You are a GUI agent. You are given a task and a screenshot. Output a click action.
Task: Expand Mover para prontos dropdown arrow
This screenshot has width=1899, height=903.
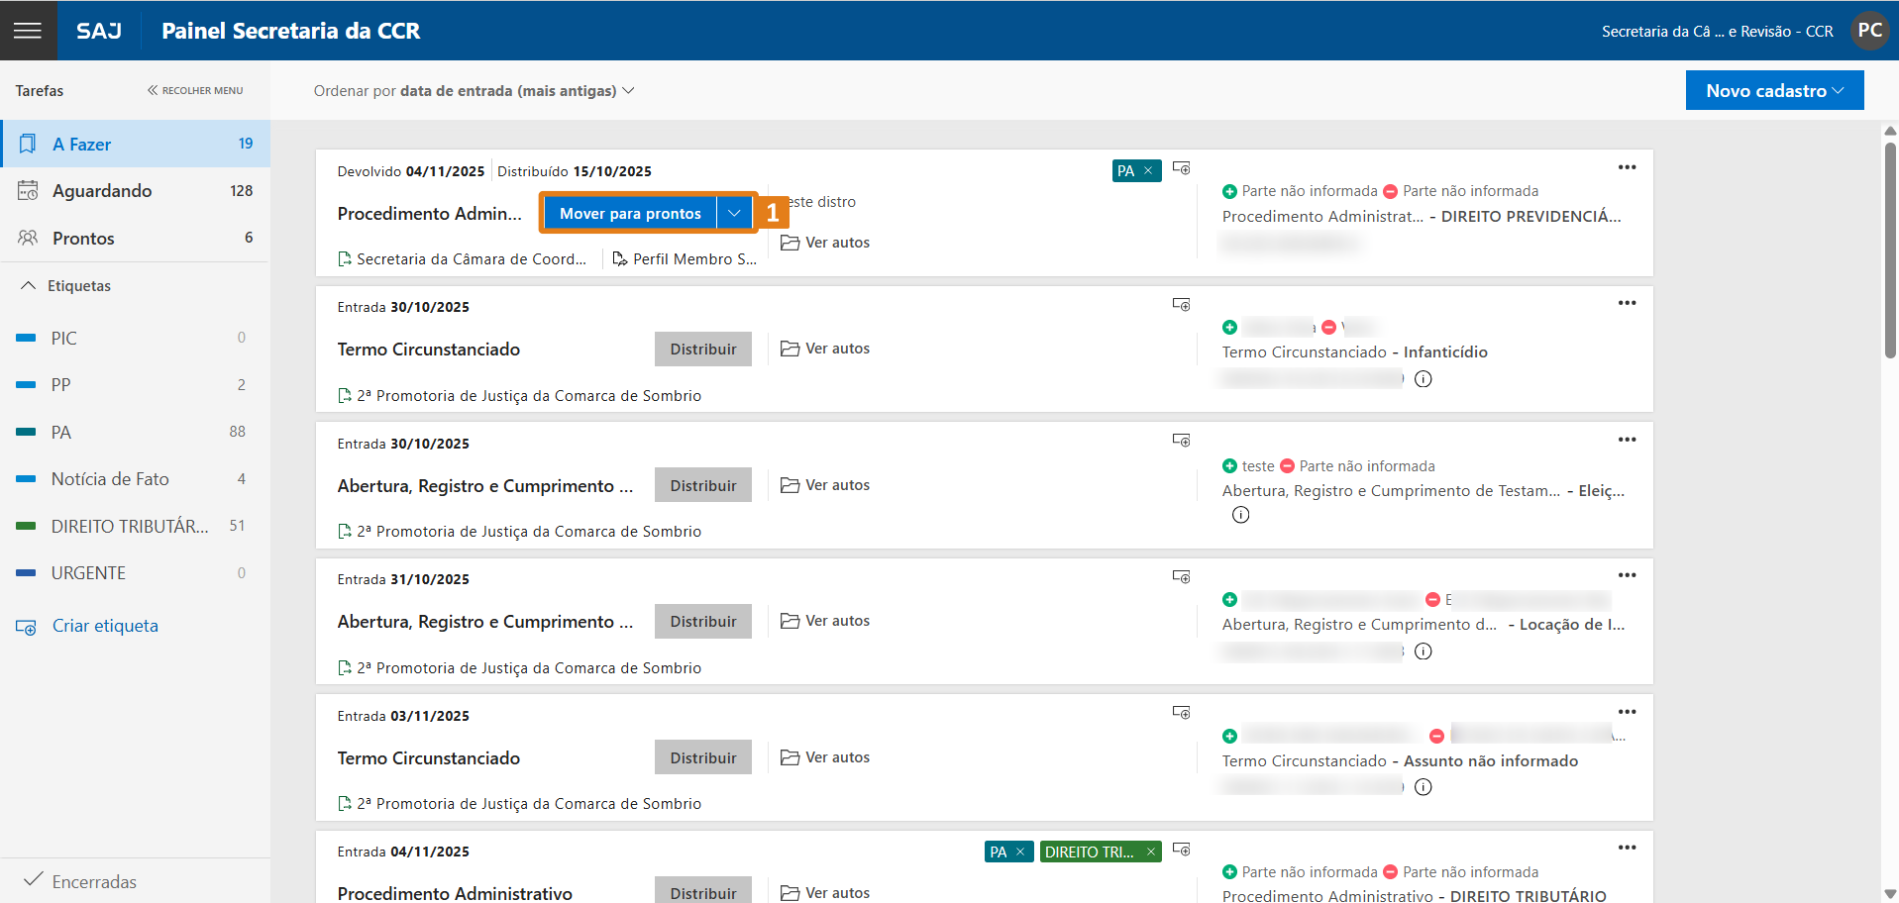734,213
